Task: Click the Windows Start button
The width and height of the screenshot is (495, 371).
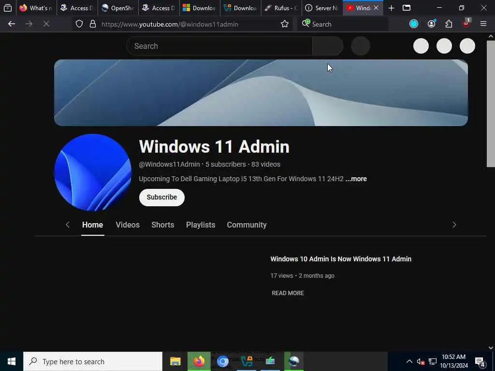Action: click(x=12, y=361)
